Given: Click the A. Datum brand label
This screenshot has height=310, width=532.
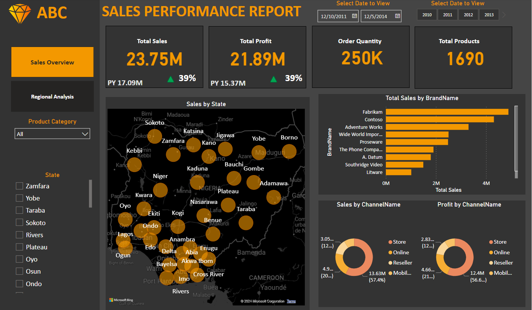Looking at the screenshot, I should pos(372,157).
